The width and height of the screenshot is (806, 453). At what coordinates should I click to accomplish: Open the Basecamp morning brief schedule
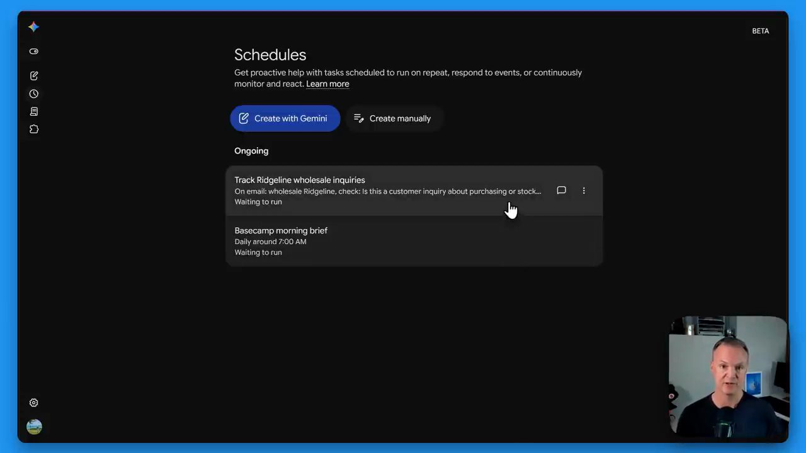pyautogui.click(x=414, y=241)
